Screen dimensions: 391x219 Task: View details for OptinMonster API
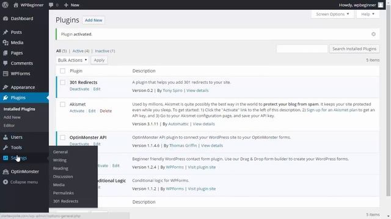(212, 145)
